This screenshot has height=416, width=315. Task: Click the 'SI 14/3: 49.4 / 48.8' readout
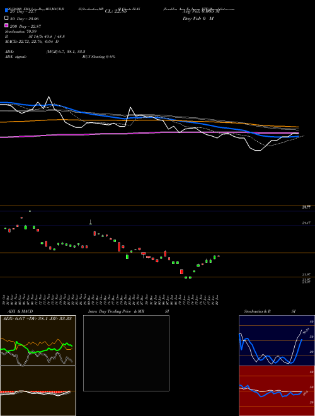pyautogui.click(x=47, y=37)
